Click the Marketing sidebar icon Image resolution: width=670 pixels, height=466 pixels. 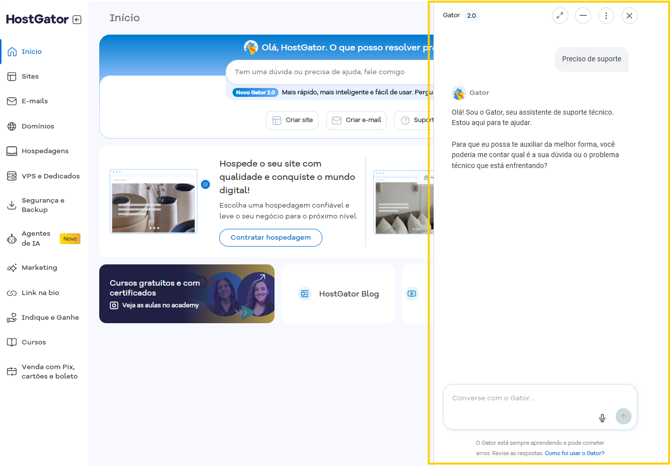pos(12,268)
